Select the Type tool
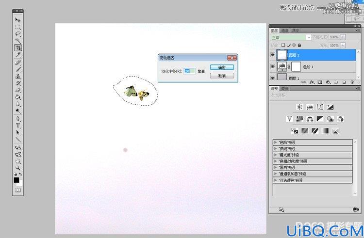 (x=18, y=126)
